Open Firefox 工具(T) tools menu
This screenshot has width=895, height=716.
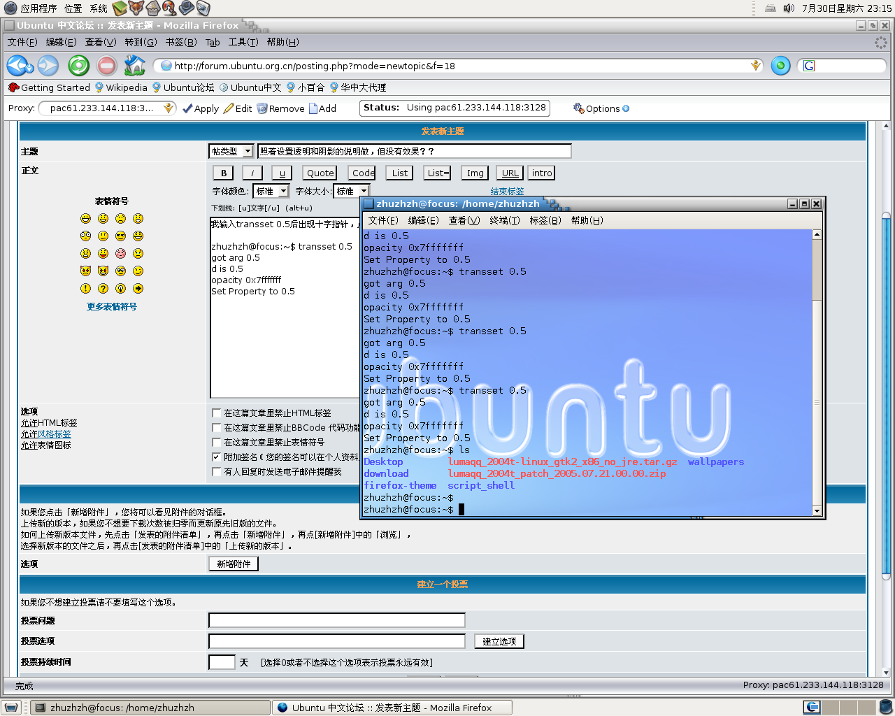pos(243,42)
